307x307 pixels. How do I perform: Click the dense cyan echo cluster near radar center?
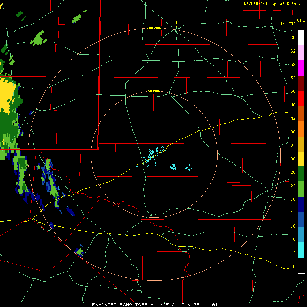151,154
